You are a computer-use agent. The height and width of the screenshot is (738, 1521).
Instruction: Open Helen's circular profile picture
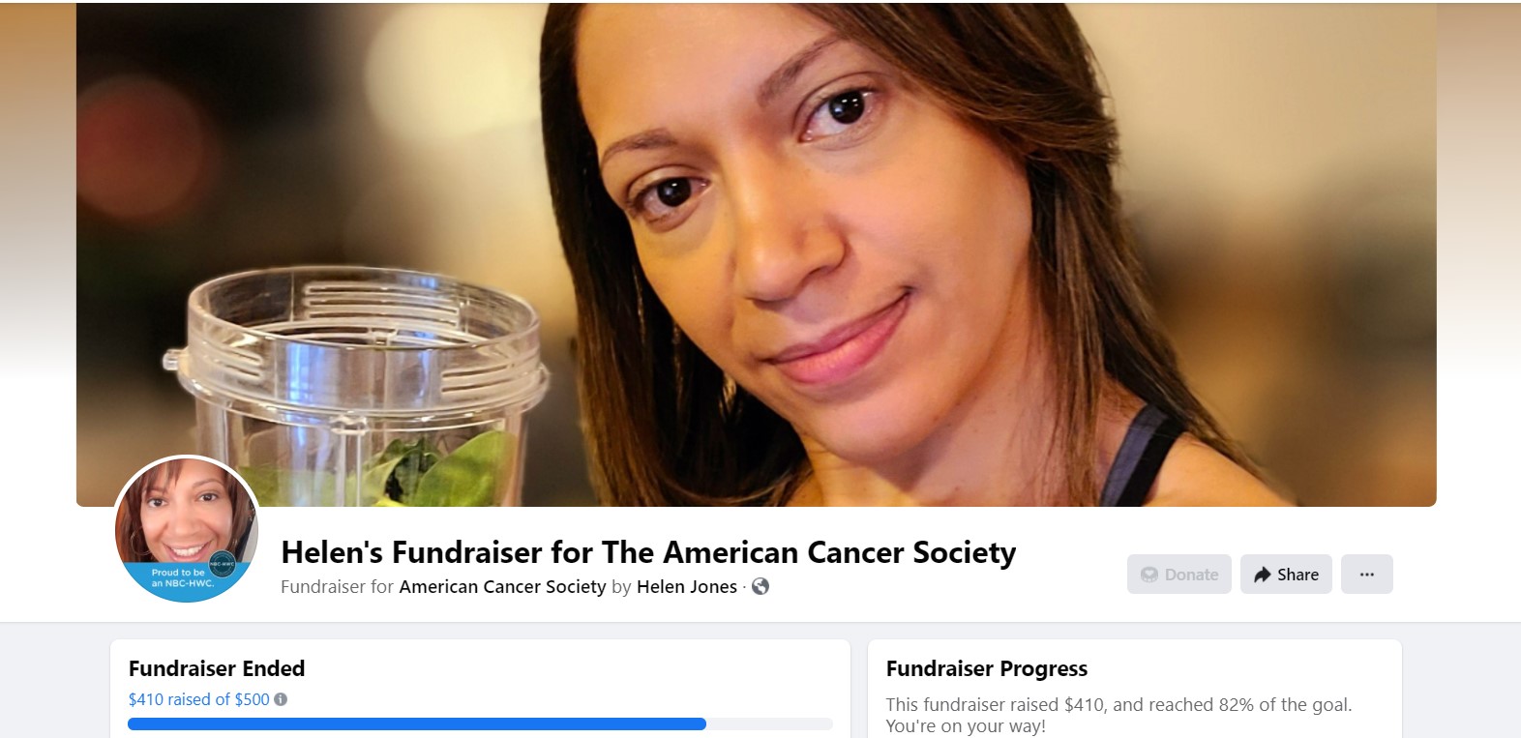coord(187,530)
